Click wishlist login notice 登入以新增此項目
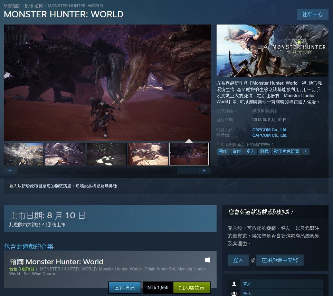 pyautogui.click(x=63, y=186)
